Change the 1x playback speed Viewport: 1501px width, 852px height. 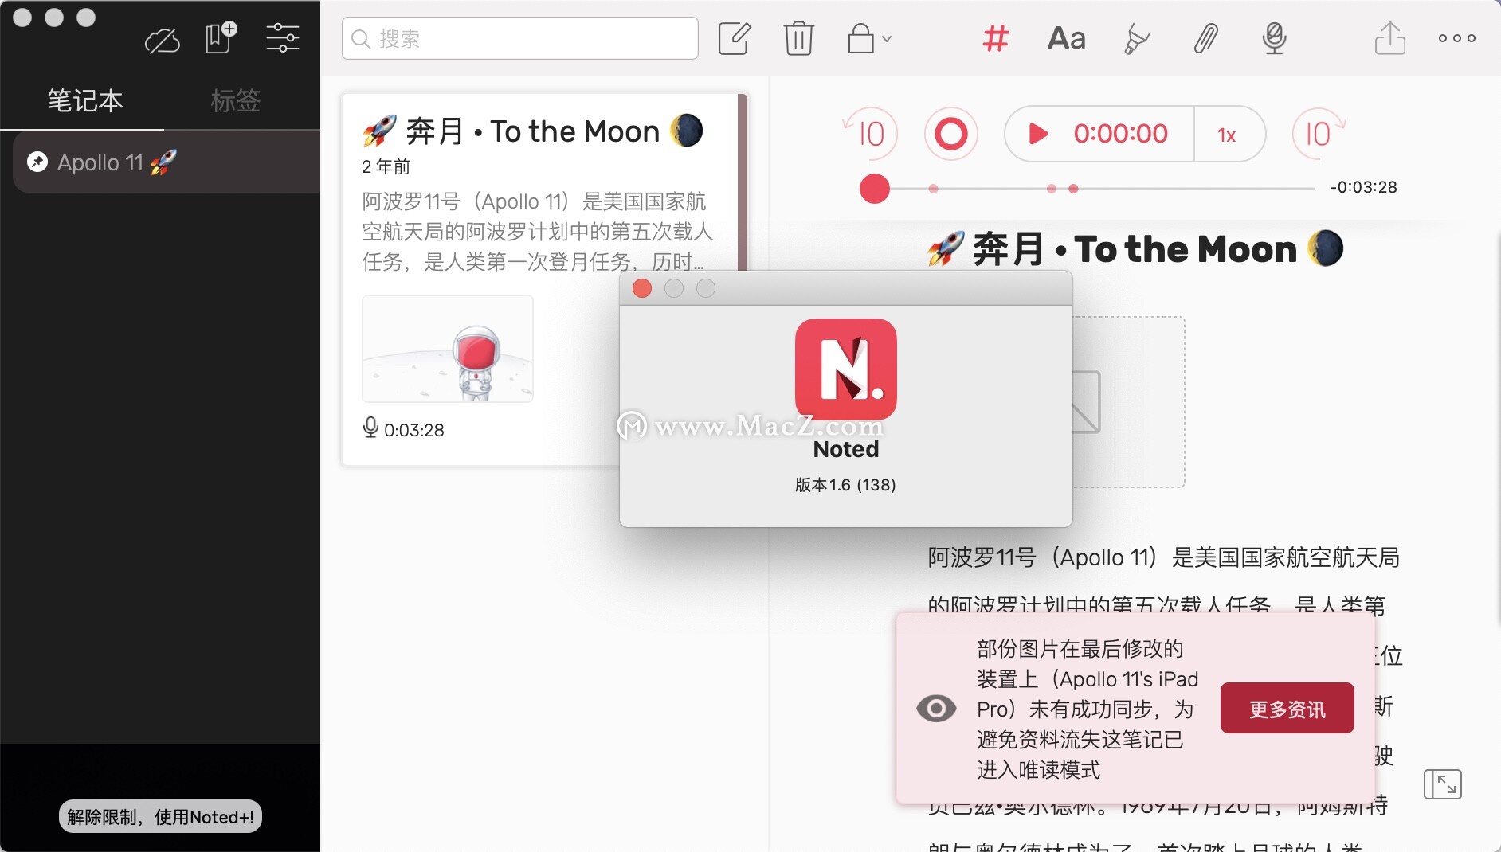(1227, 135)
